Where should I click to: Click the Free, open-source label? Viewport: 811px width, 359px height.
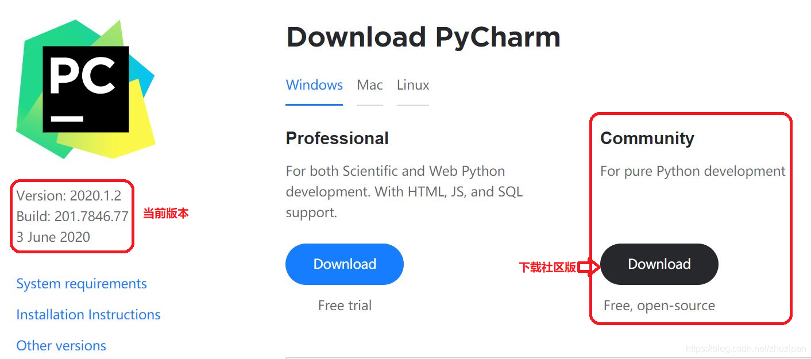click(x=659, y=306)
